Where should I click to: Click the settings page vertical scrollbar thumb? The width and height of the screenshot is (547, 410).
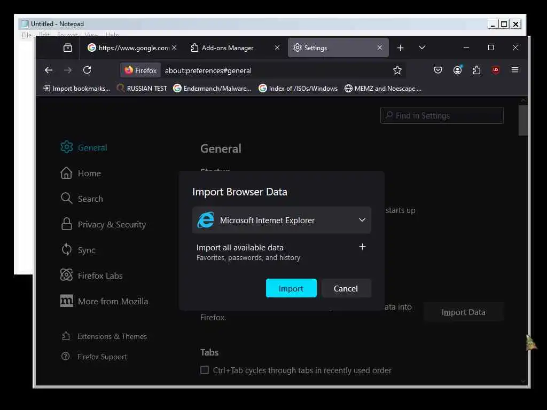pyautogui.click(x=523, y=120)
